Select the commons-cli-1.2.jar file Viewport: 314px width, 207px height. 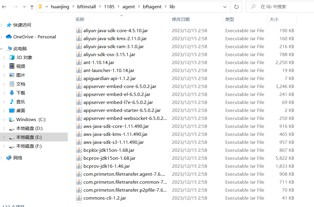(x=105, y=198)
